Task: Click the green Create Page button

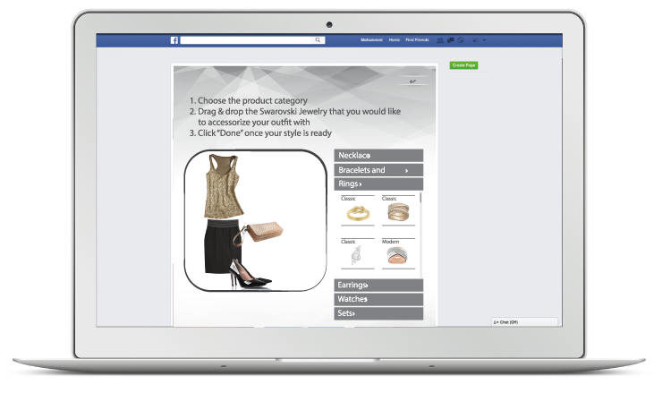Action: point(463,65)
